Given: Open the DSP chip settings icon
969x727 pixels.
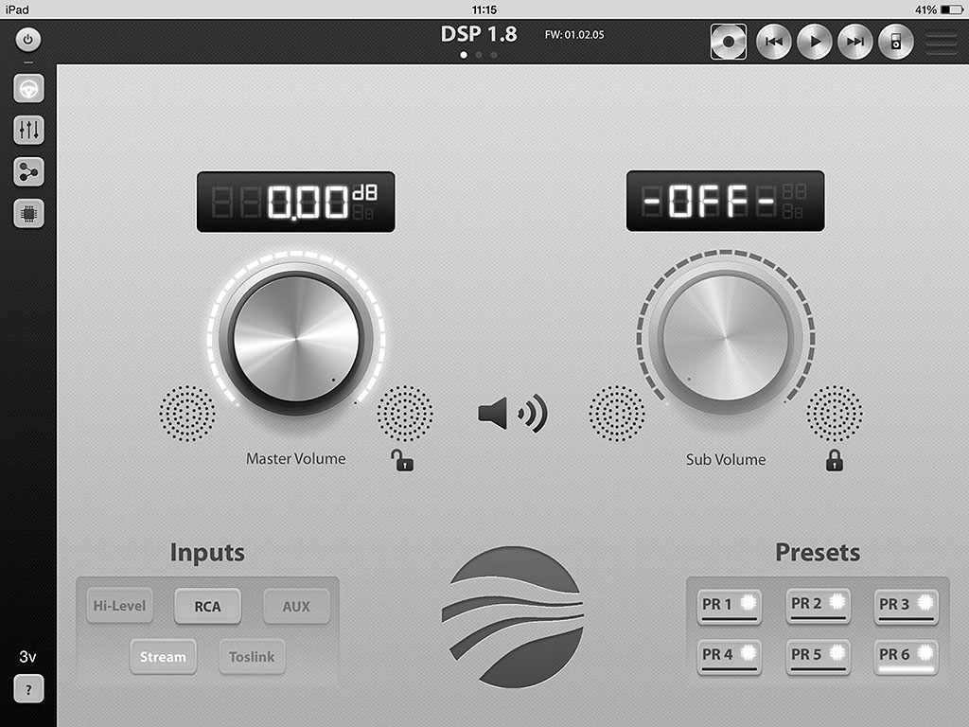Looking at the screenshot, I should click(x=28, y=214).
